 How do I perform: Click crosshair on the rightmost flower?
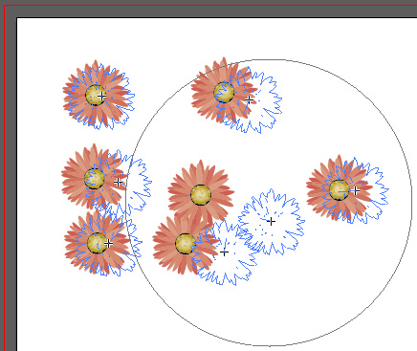(355, 191)
